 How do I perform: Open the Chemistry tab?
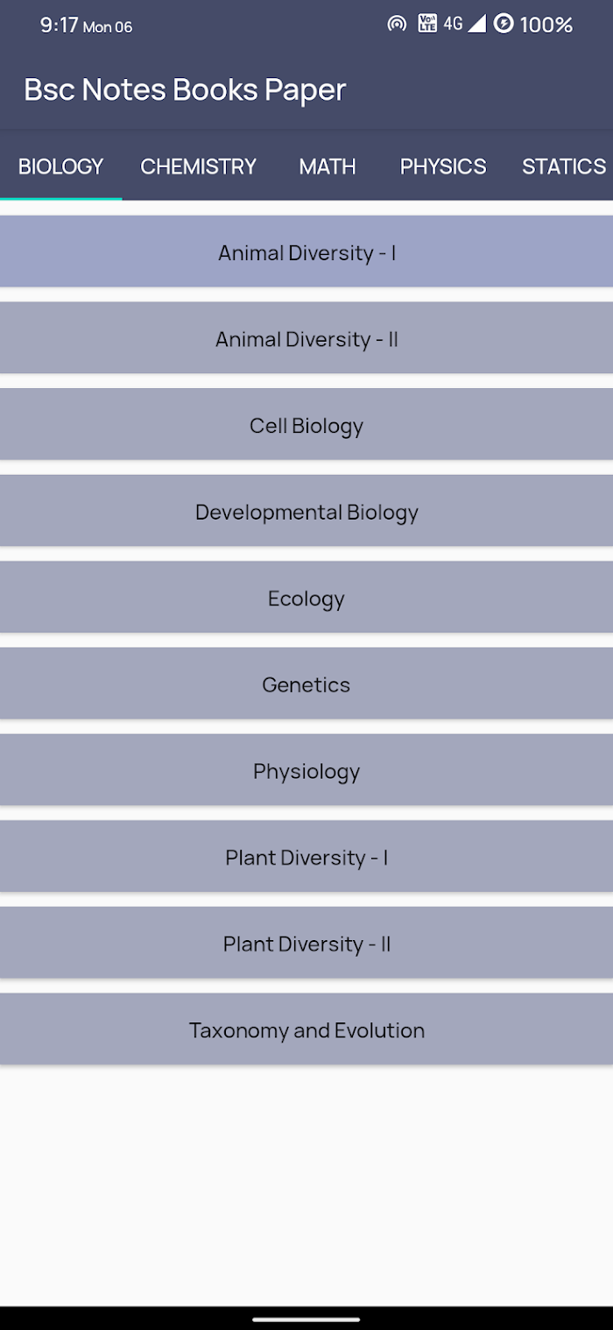point(199,166)
